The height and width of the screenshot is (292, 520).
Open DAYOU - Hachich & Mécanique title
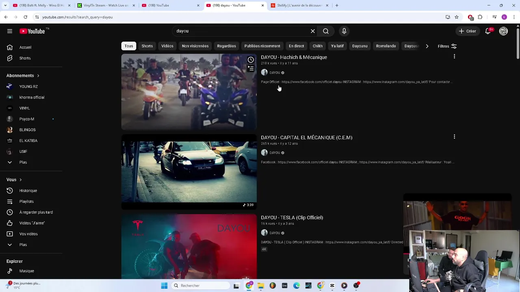coord(294,57)
